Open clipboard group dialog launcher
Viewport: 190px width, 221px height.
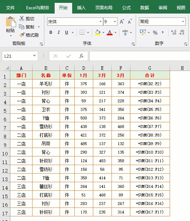click(41, 44)
